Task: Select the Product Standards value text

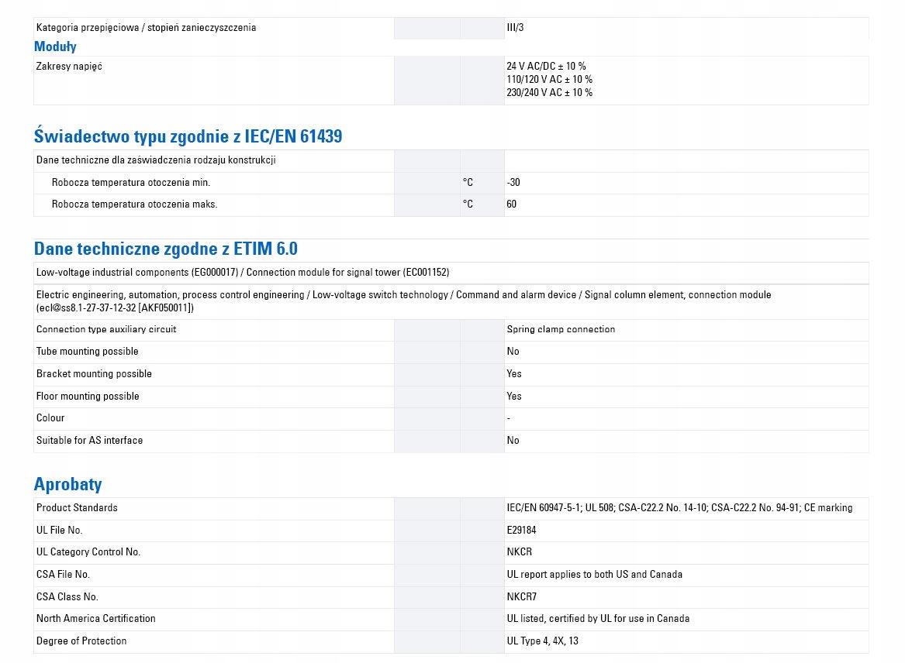Action: pos(679,508)
